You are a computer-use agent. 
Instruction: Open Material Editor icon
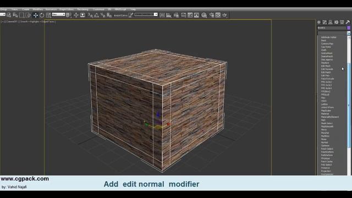(204, 15)
